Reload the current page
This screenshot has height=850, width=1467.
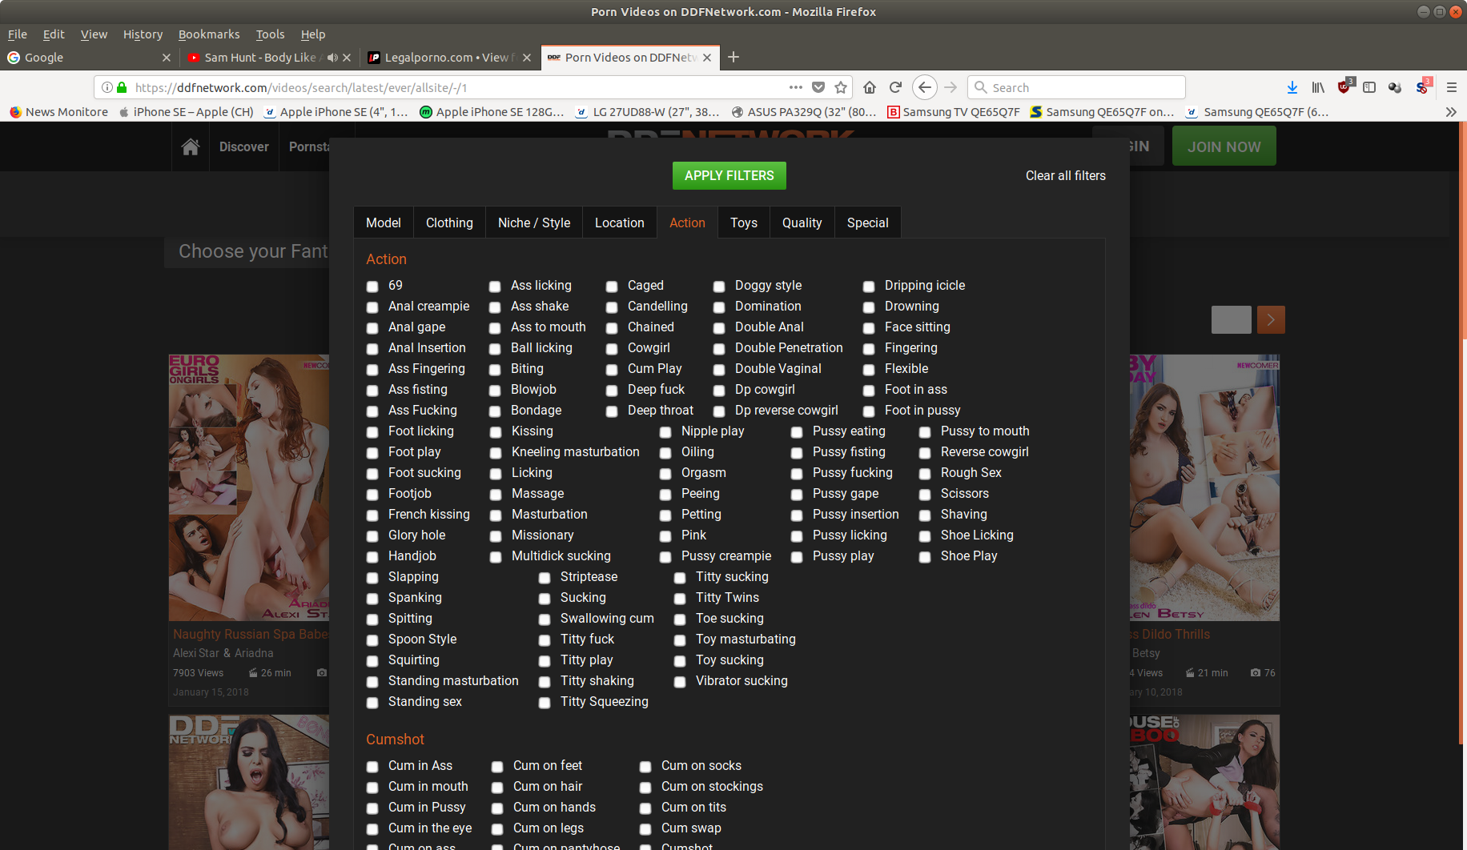tap(895, 87)
